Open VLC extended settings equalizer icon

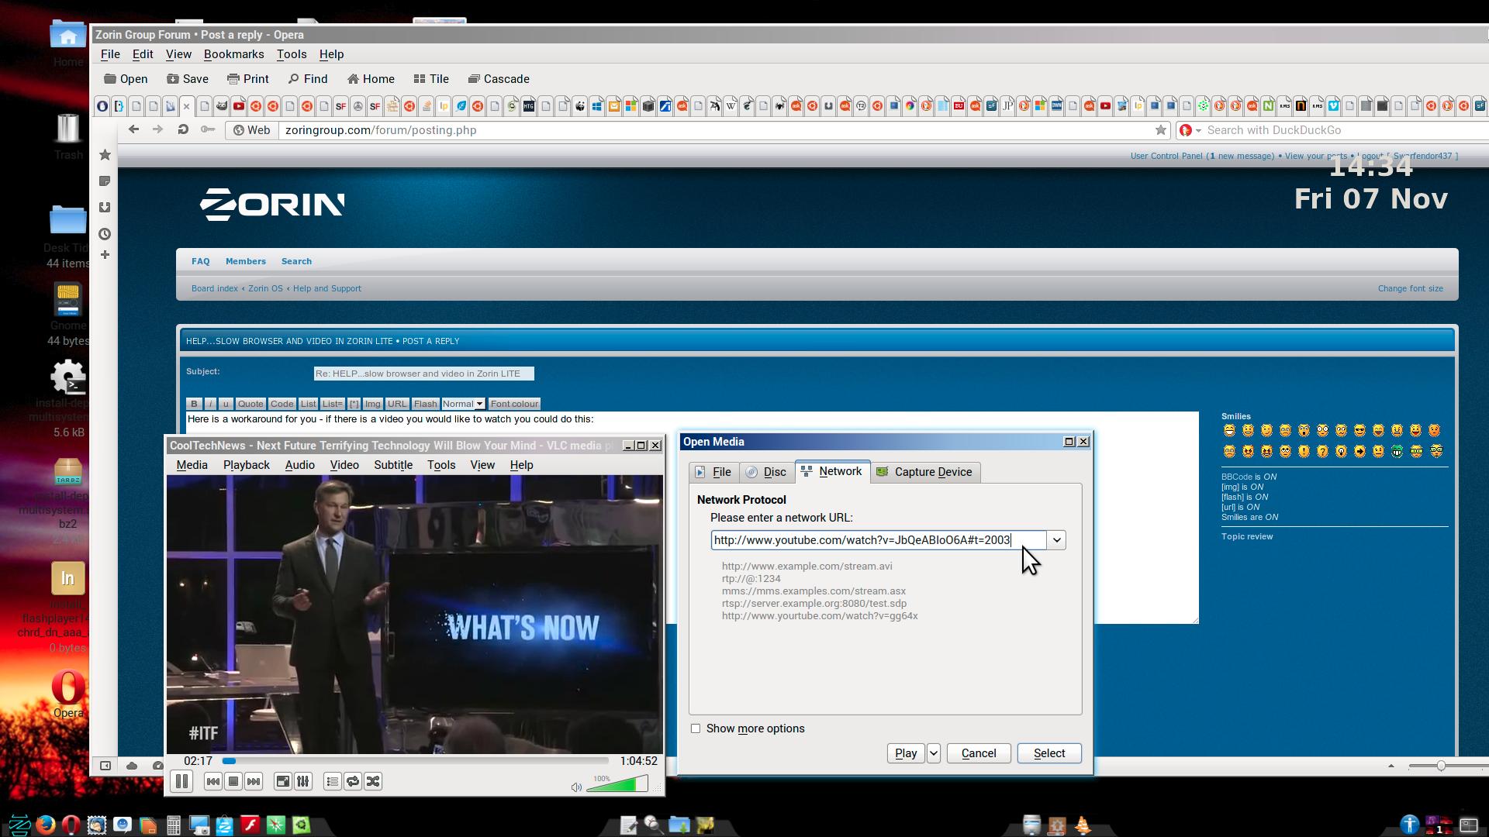click(303, 781)
